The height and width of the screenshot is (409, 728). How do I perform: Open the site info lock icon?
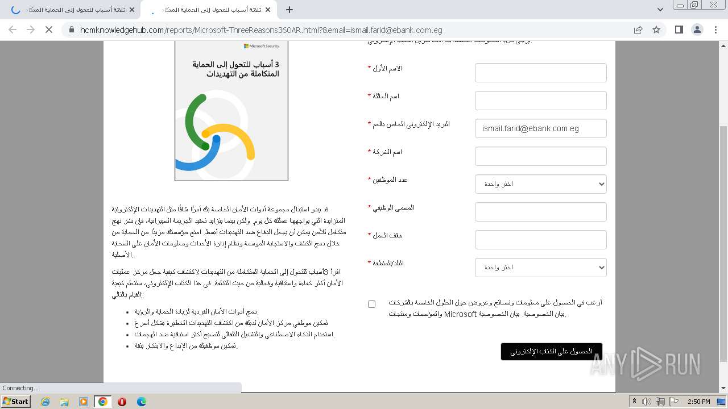71,30
